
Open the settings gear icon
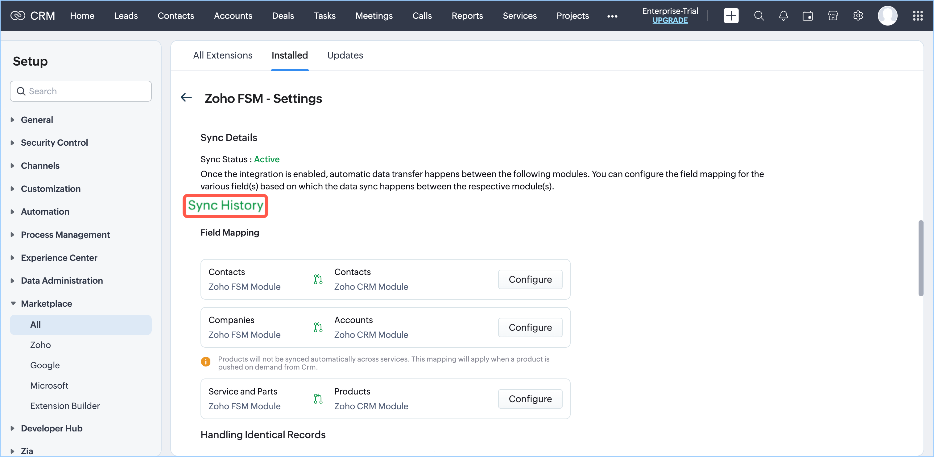(x=858, y=16)
